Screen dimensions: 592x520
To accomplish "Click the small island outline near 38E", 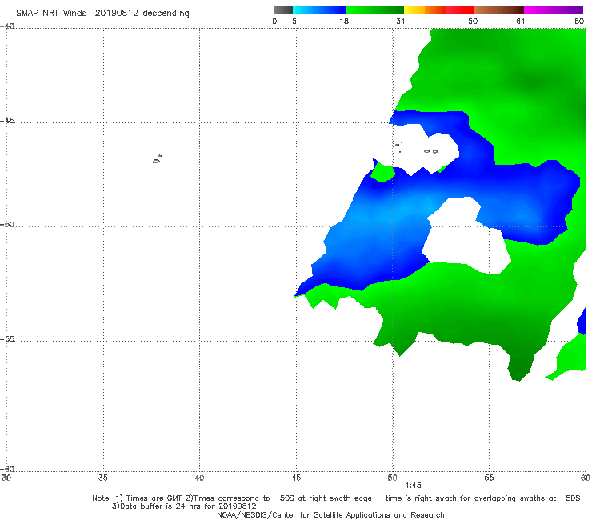I will tap(157, 159).
